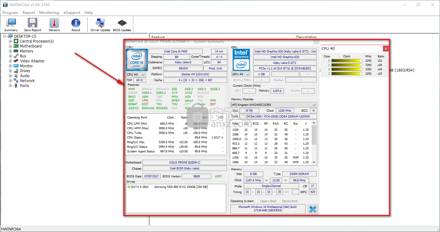Click the green SATA status check icon

pos(129,187)
